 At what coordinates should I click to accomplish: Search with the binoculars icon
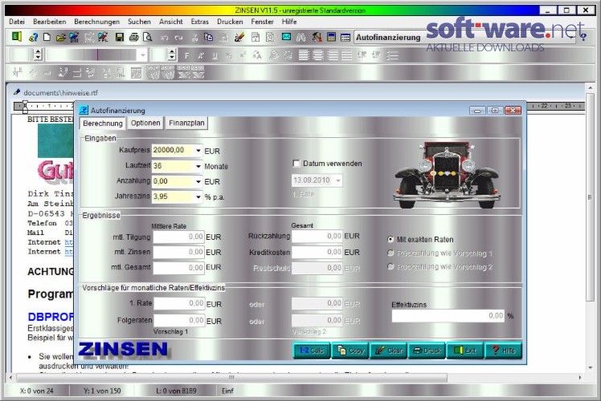[300, 37]
